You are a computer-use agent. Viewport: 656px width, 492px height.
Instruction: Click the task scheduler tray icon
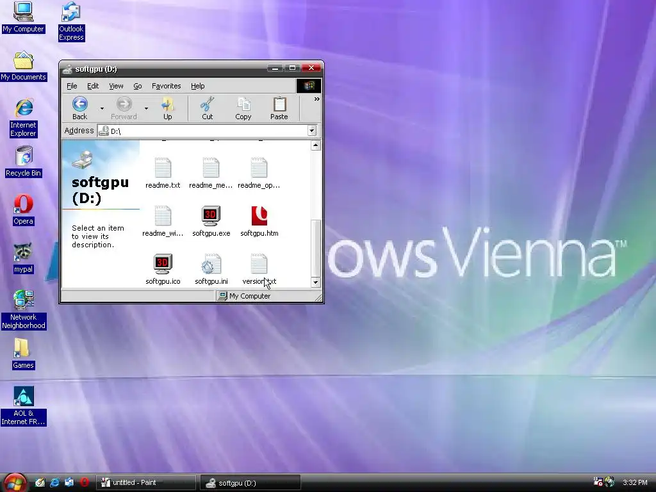598,482
